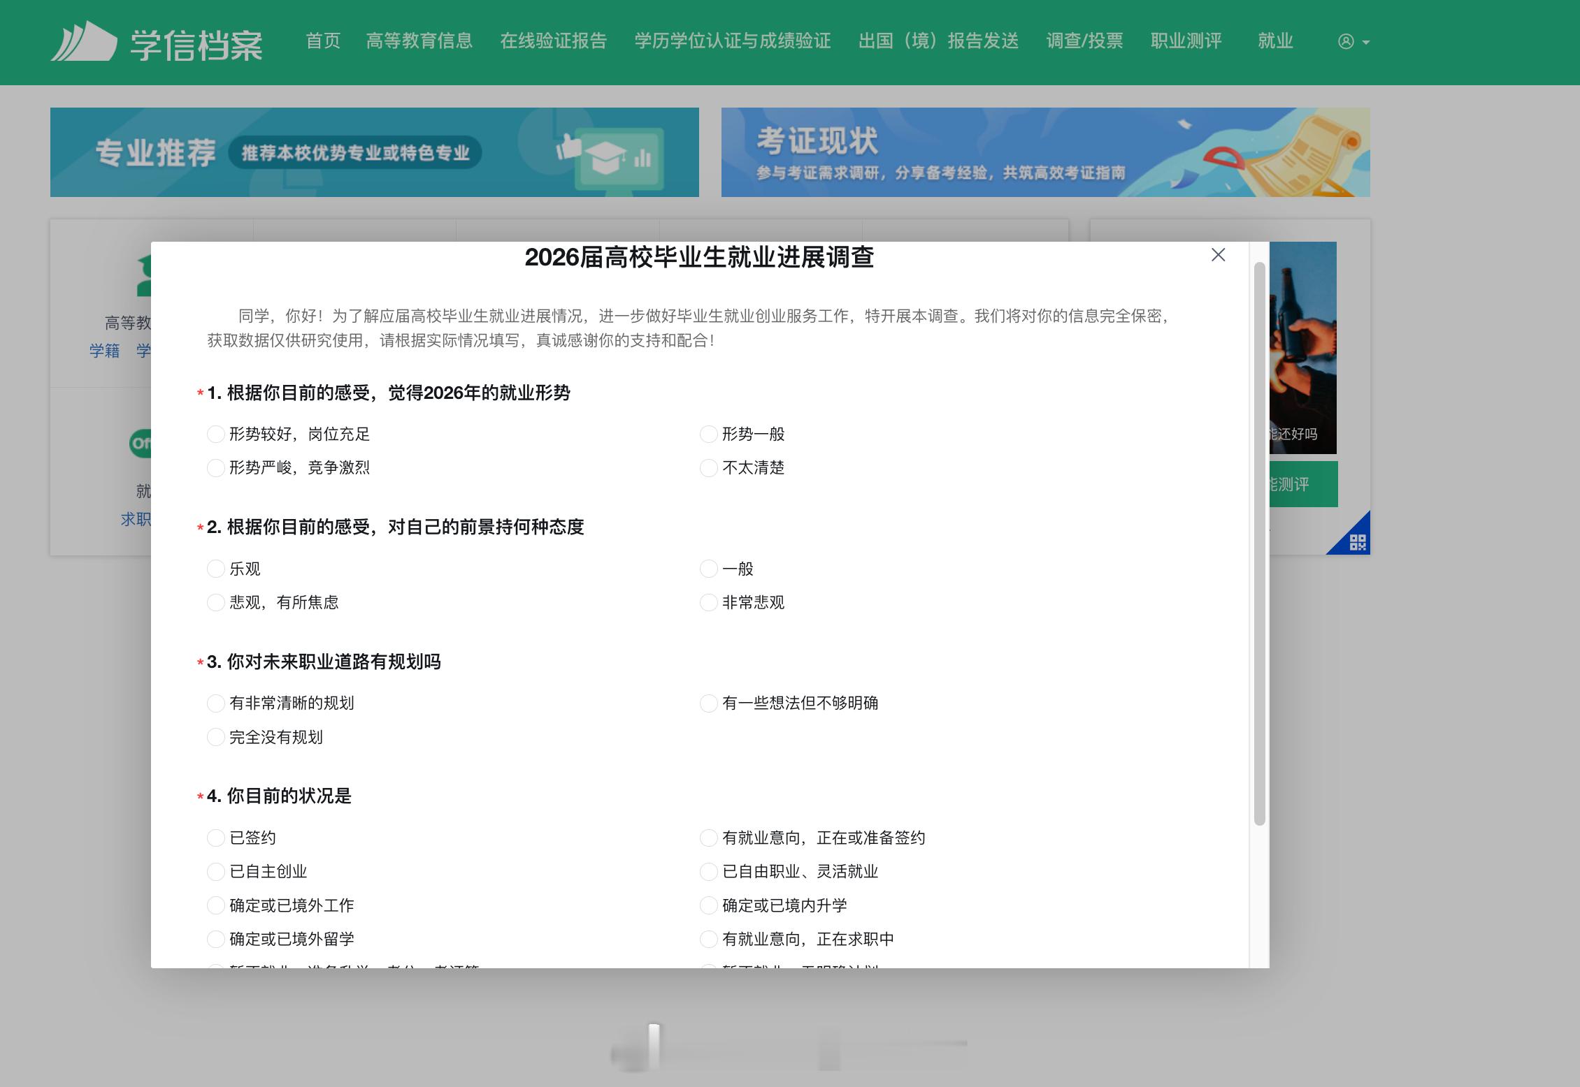Select 乐观 option

click(216, 569)
